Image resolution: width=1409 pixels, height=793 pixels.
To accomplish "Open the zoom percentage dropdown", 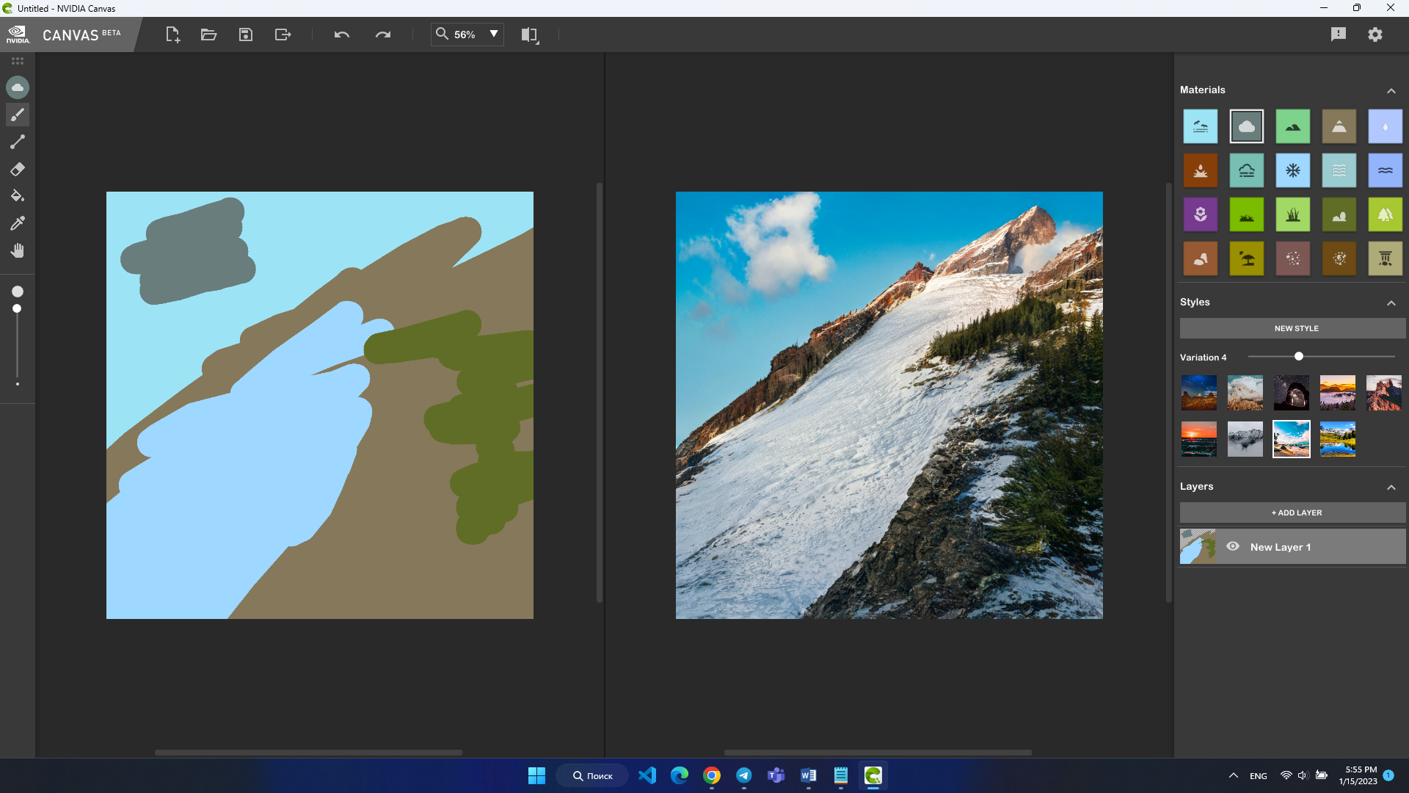I will point(494,34).
